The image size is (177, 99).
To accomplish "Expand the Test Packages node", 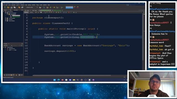I will click(x=6, y=18).
